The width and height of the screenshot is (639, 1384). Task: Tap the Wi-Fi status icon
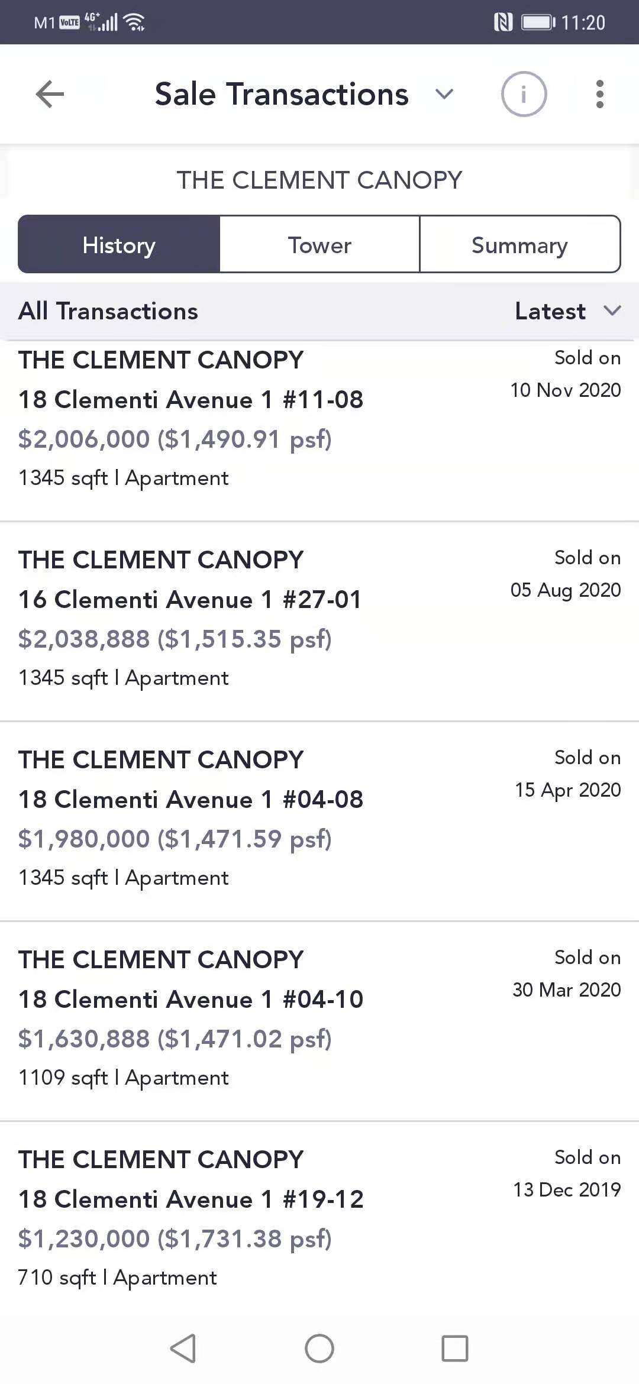click(135, 22)
